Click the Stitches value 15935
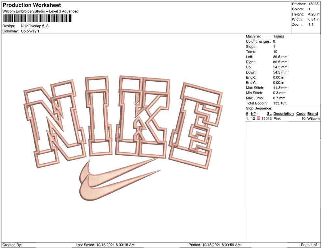The width and height of the screenshot is (322, 248). click(313, 4)
